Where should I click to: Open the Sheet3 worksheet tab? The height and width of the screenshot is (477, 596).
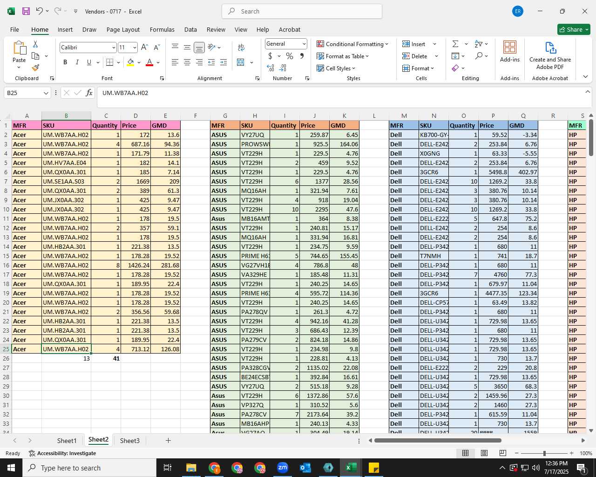point(129,441)
